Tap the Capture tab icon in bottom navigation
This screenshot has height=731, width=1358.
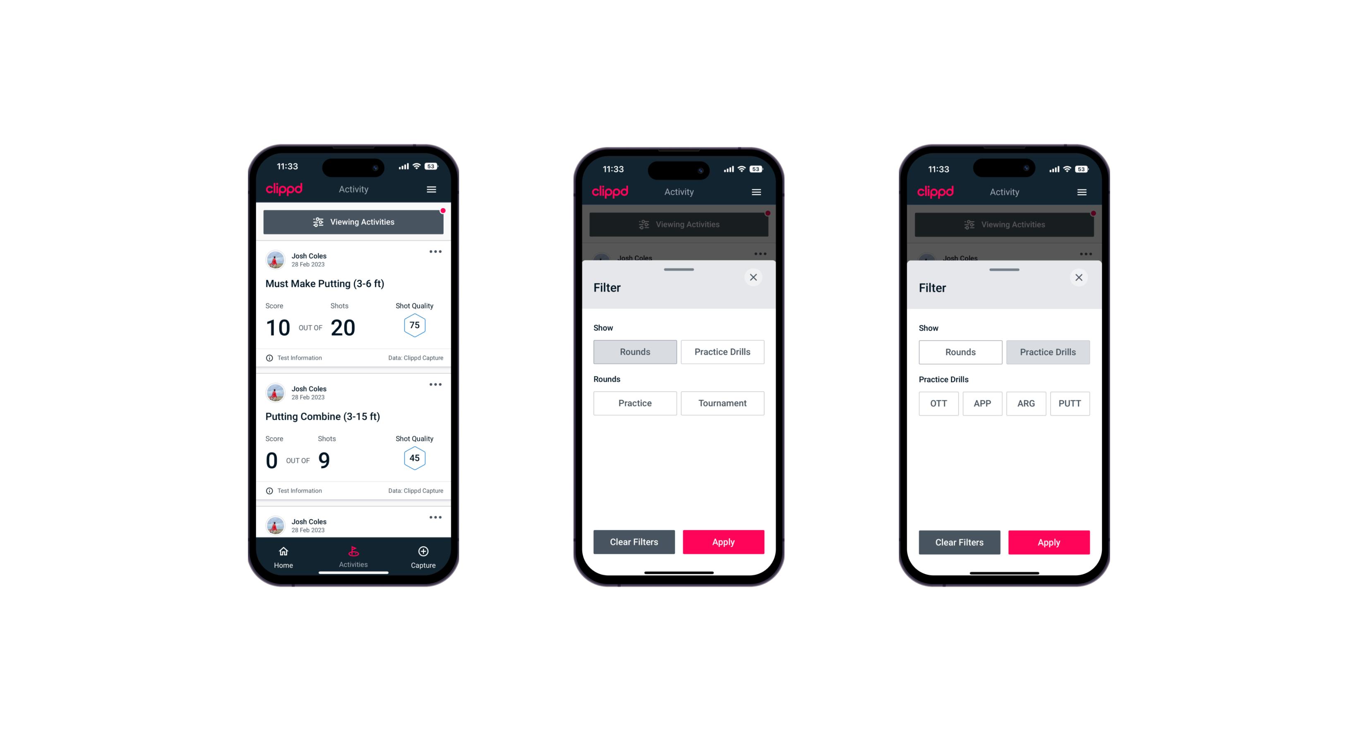coord(423,552)
